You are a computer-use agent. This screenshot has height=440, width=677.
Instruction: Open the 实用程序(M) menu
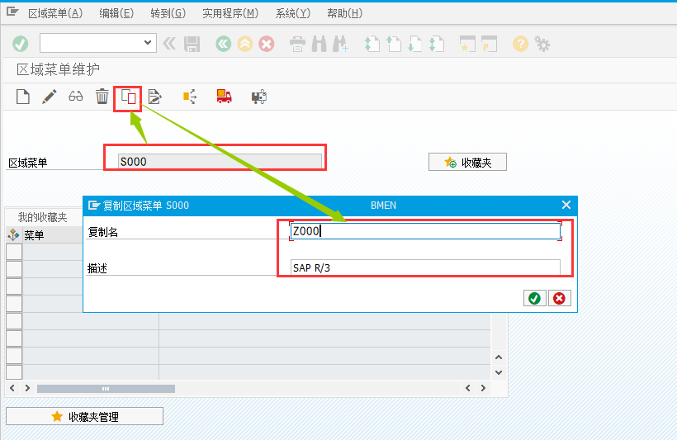pos(230,13)
